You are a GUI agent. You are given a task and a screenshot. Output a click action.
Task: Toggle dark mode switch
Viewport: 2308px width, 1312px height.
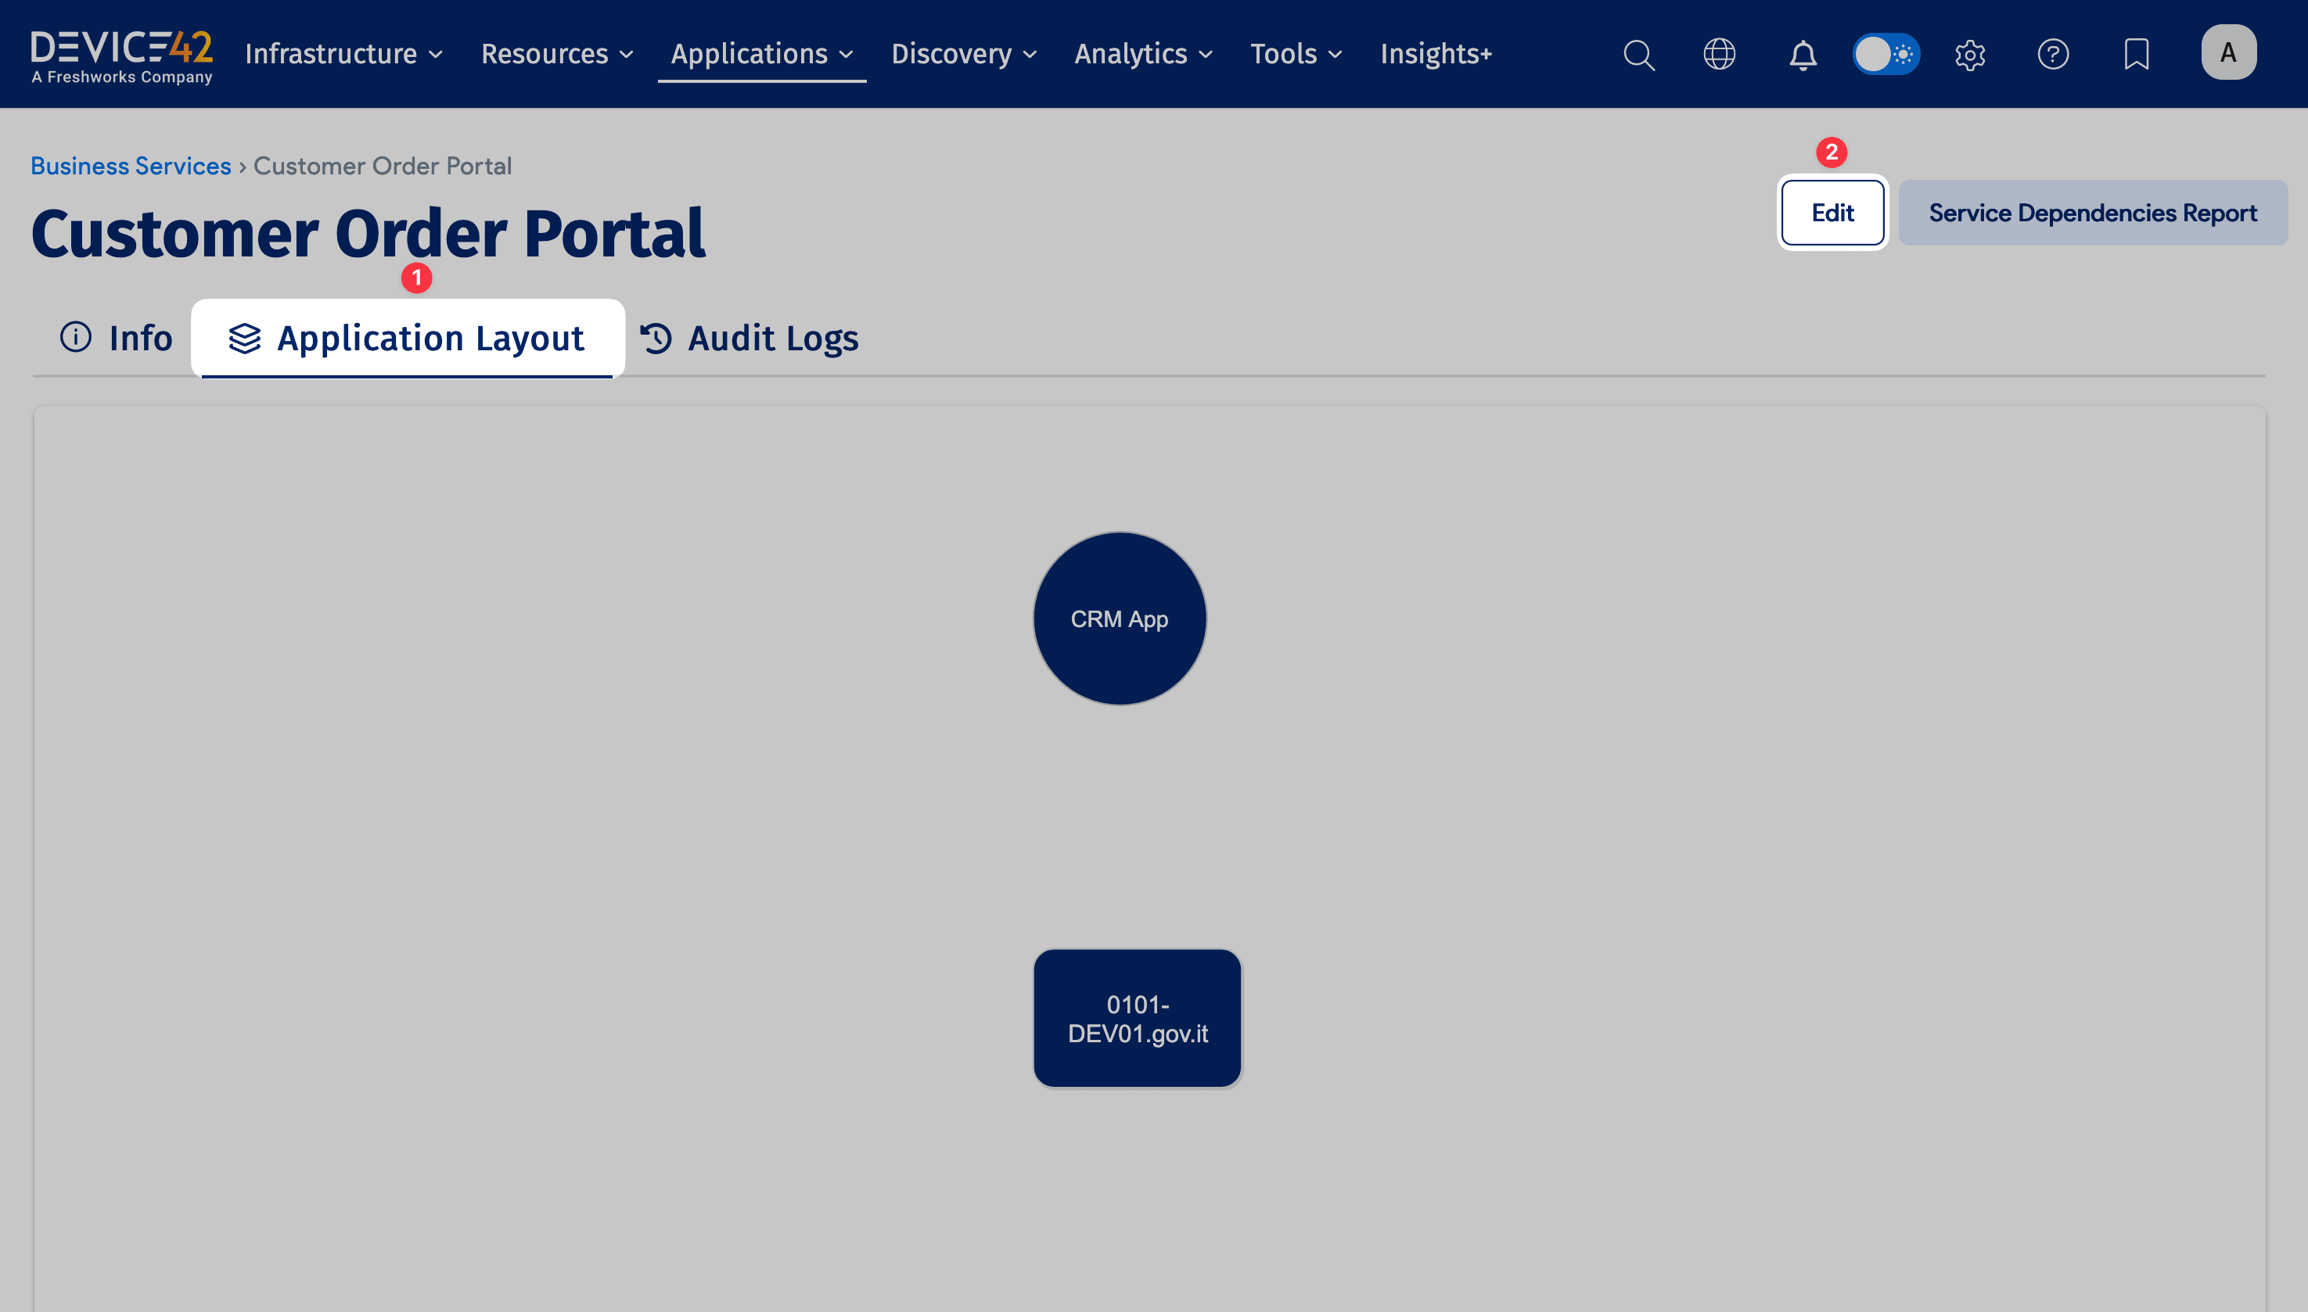point(1887,55)
